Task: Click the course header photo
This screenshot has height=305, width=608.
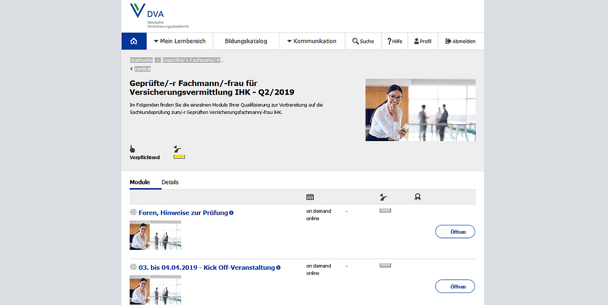Action: coord(420,110)
